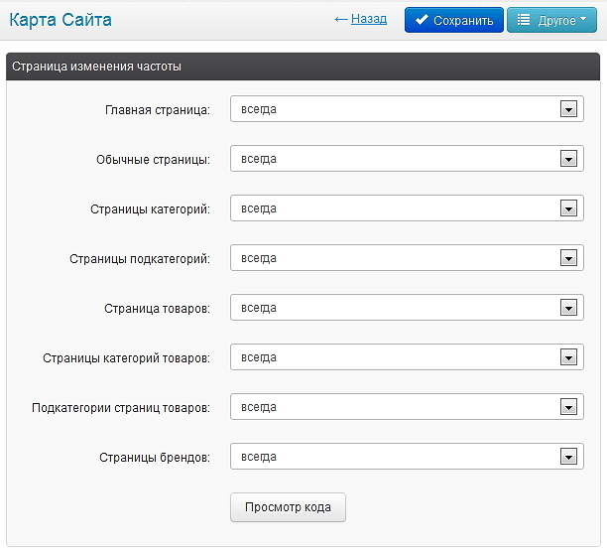This screenshot has height=553, width=607.
Task: Open Страницы категорий товаров frequency dropdown
Action: click(x=407, y=357)
